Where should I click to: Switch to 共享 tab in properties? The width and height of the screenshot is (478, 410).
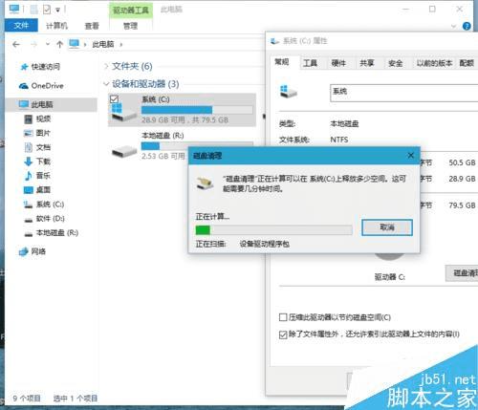click(x=367, y=63)
